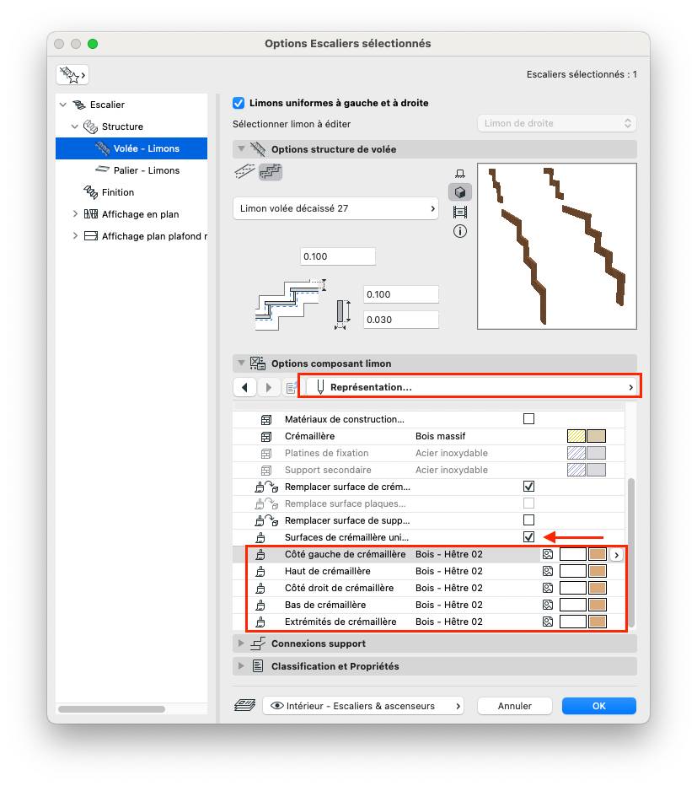Expand Classification et Propriétés panel
Image resolution: width=697 pixels, height=786 pixels.
pos(242,666)
